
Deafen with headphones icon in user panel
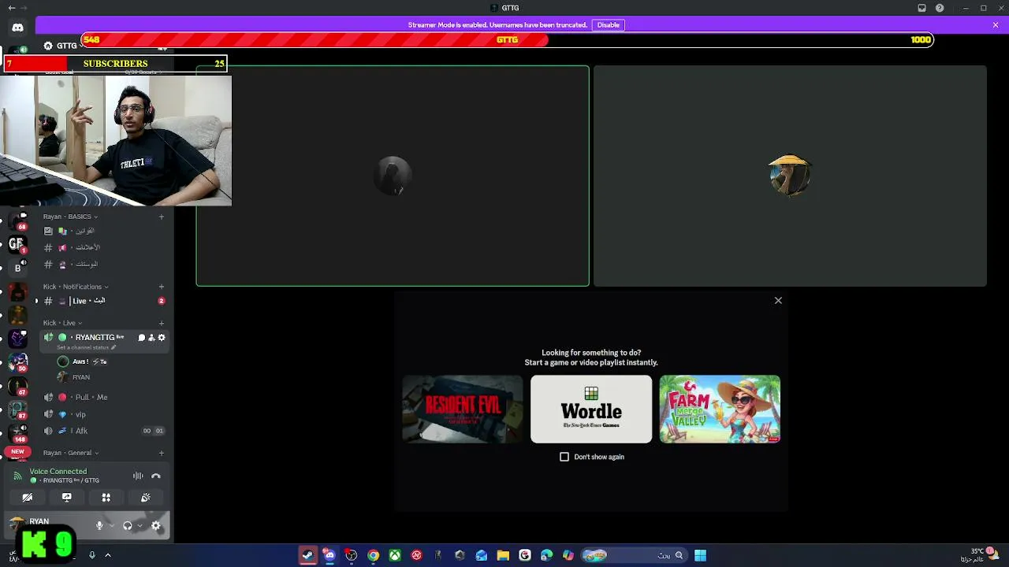click(x=127, y=525)
